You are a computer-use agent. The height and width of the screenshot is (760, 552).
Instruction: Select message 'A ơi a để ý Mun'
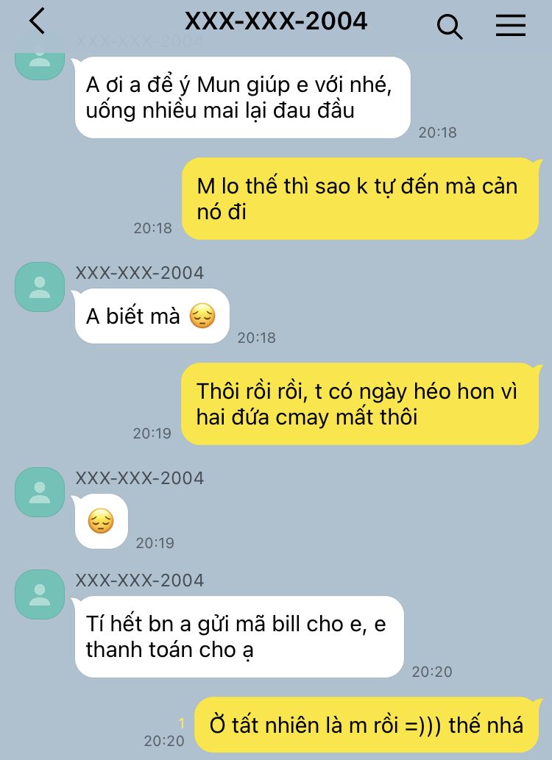point(243,97)
